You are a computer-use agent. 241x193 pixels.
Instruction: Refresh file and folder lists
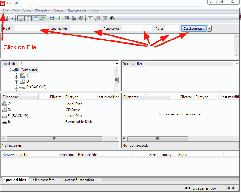[x=52, y=19]
